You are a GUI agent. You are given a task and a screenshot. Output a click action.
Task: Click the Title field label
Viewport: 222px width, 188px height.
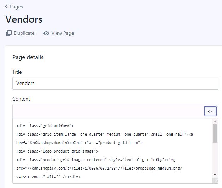(x=17, y=72)
